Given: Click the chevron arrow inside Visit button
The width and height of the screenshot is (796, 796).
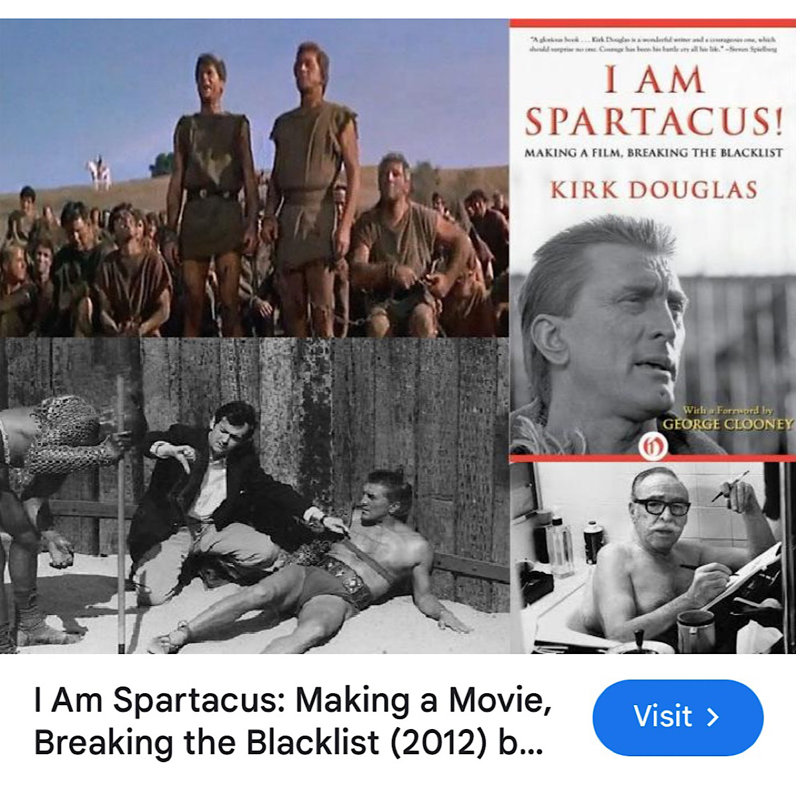Looking at the screenshot, I should pyautogui.click(x=712, y=717).
